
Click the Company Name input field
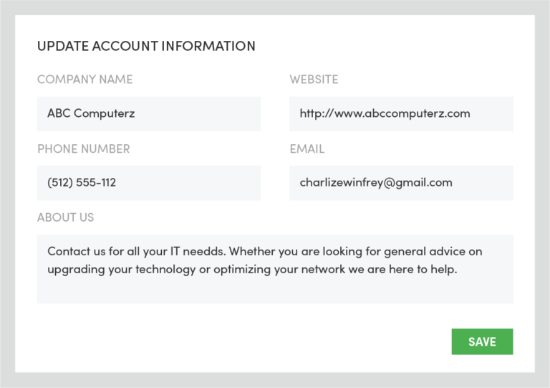coord(149,114)
